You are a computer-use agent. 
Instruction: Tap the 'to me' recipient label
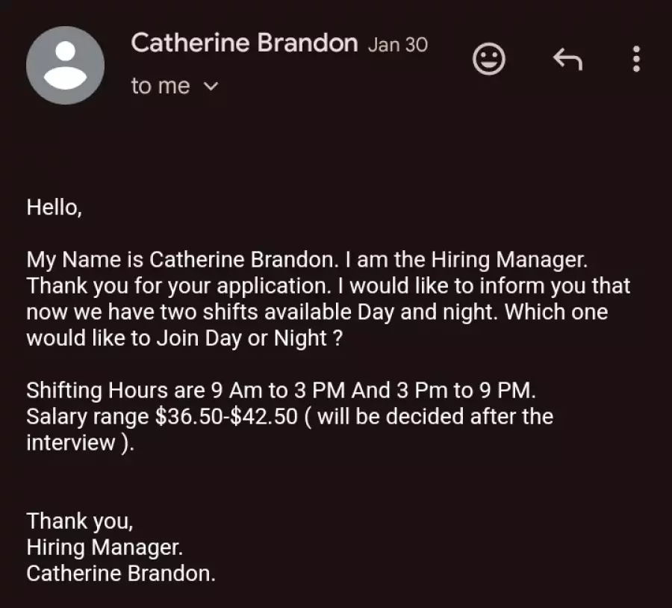(x=161, y=86)
